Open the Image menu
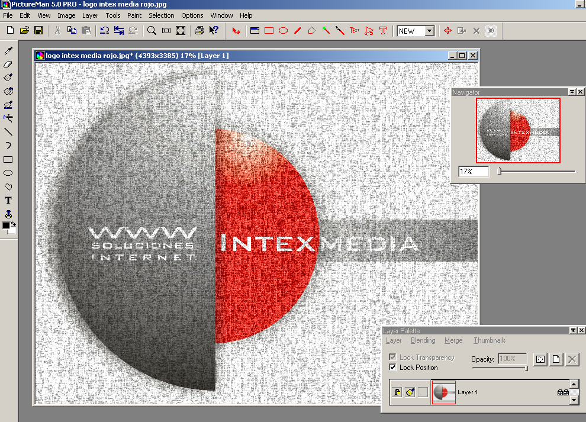 [x=66, y=15]
